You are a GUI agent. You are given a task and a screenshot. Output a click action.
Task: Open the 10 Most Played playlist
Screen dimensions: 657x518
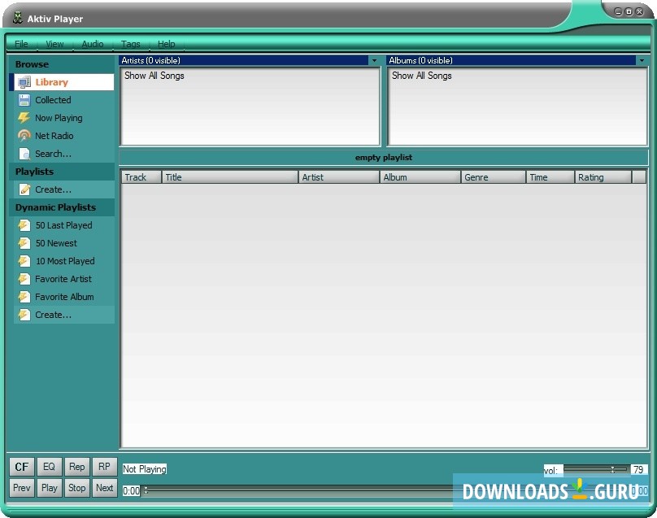[x=64, y=260]
